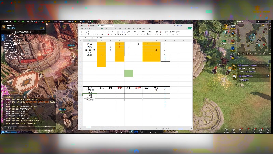The image size is (273, 154).
Task: Click the blue star burst buff icon
Action: 233,33
